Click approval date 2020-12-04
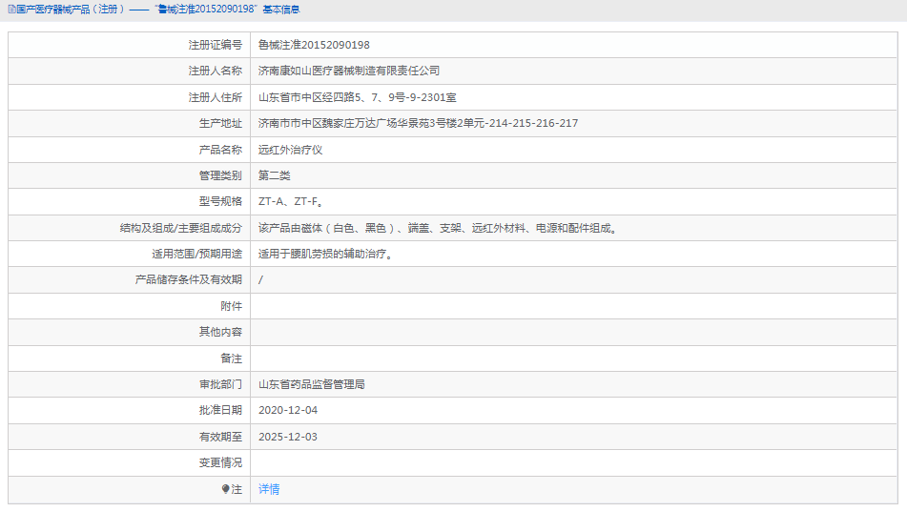The image size is (907, 512). (288, 410)
